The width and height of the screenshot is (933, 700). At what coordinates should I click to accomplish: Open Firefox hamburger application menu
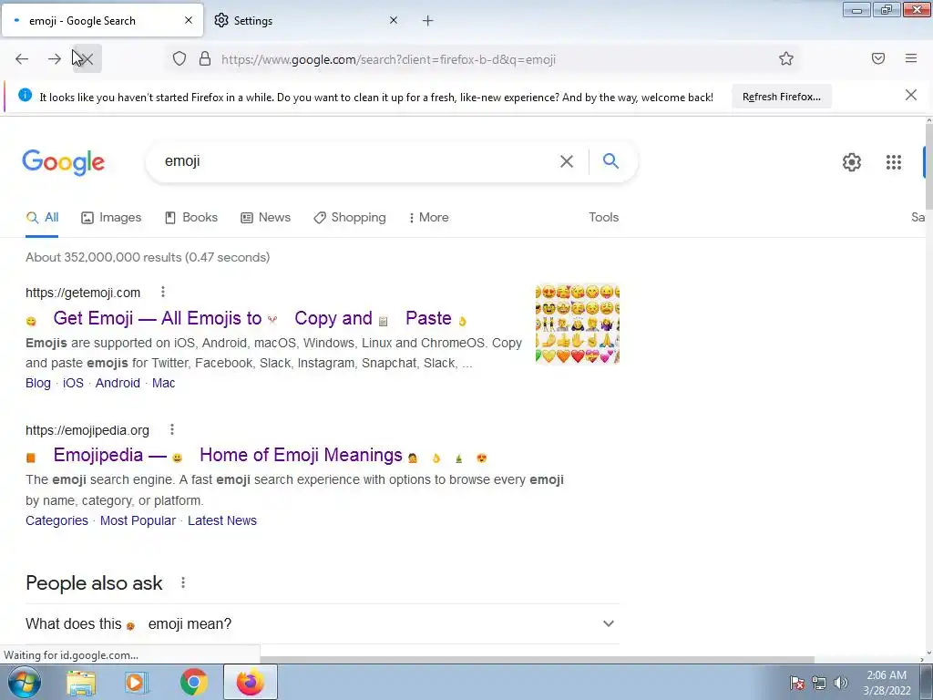(x=910, y=58)
